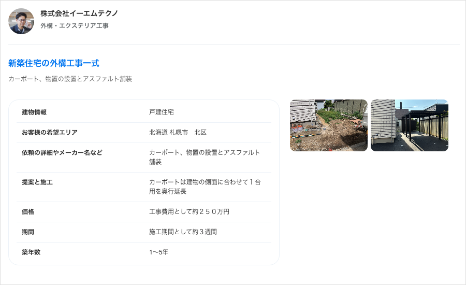Open the 新築住宅の外構工事一式 case title
466x285 pixels.
pyautogui.click(x=54, y=63)
